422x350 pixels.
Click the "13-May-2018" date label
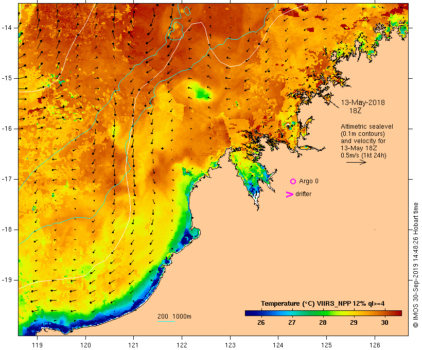click(363, 102)
